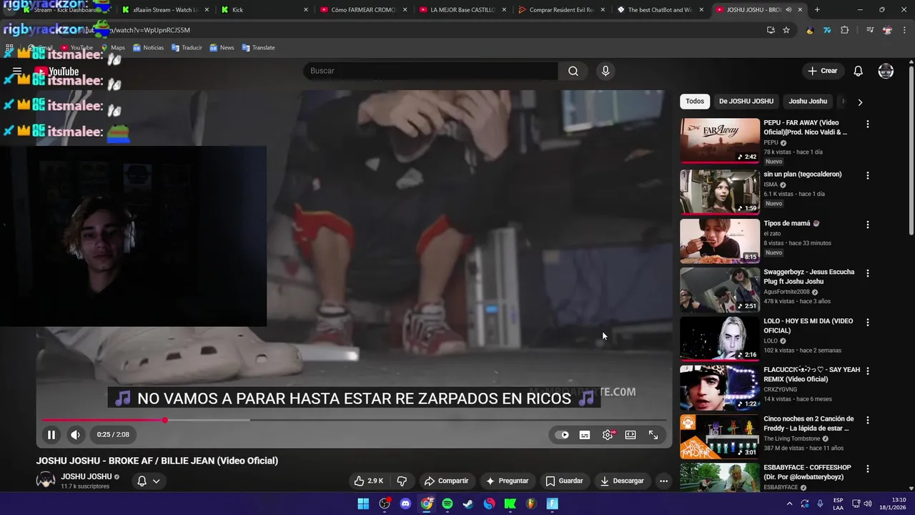
Task: Open options for sin un plan video
Action: pyautogui.click(x=868, y=175)
